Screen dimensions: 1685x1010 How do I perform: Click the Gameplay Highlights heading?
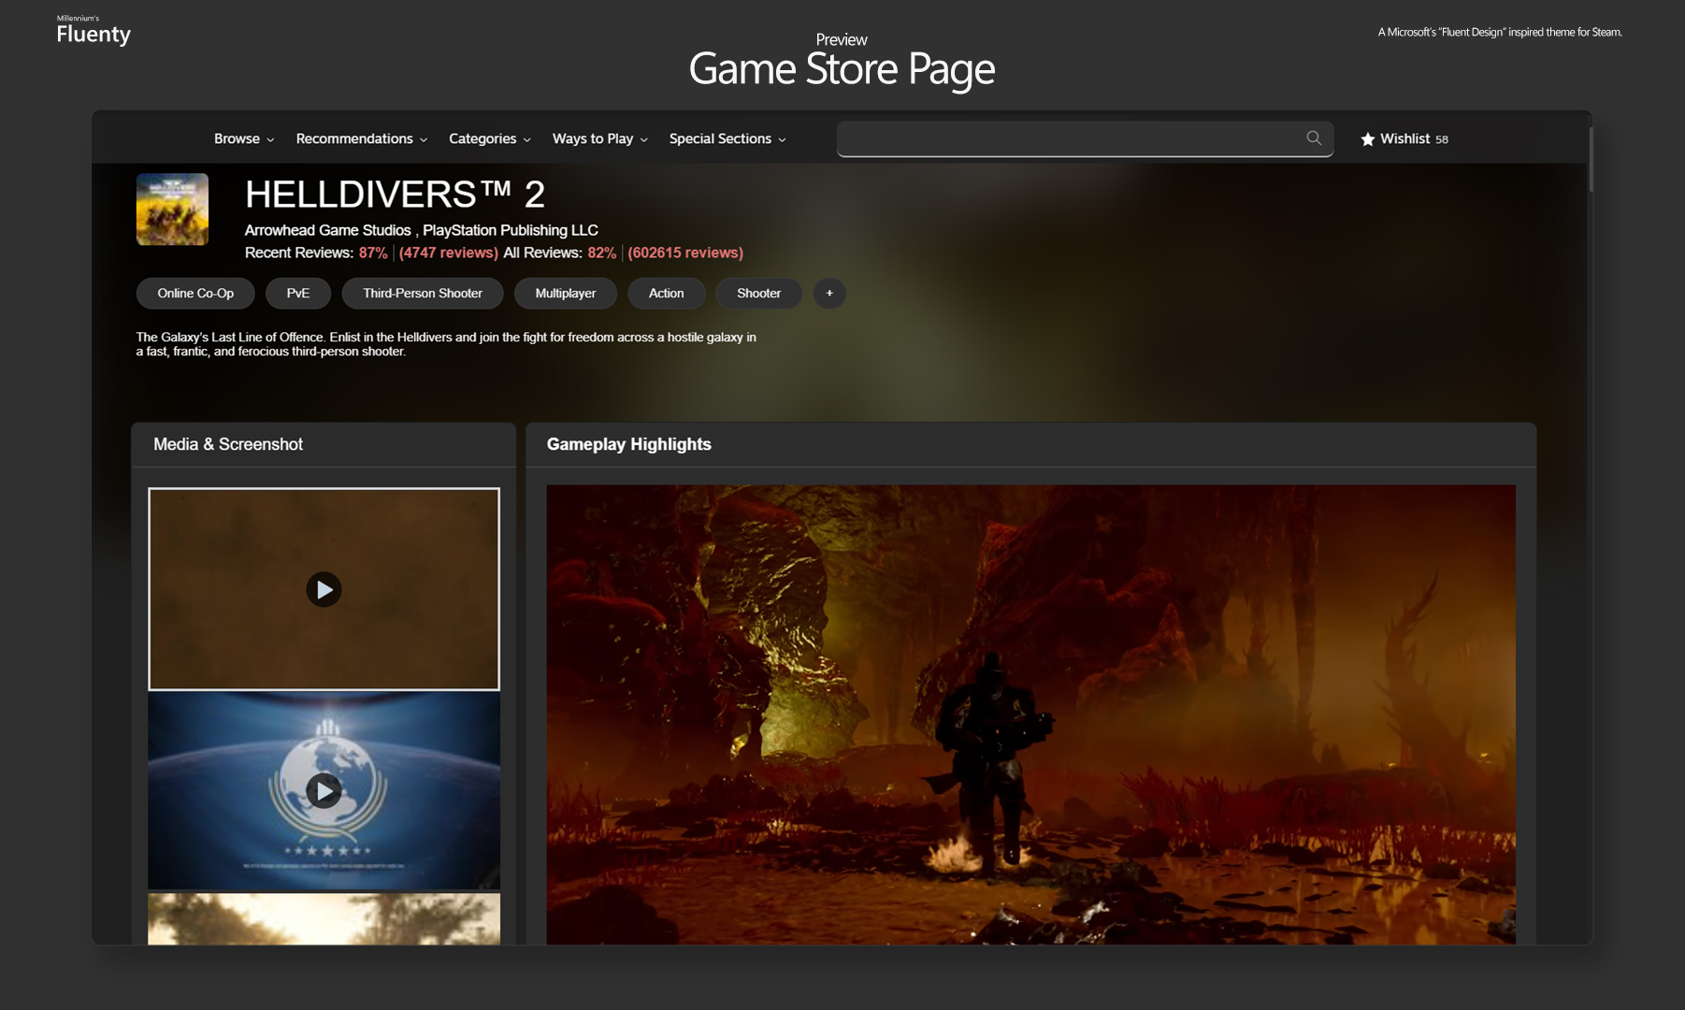[629, 444]
